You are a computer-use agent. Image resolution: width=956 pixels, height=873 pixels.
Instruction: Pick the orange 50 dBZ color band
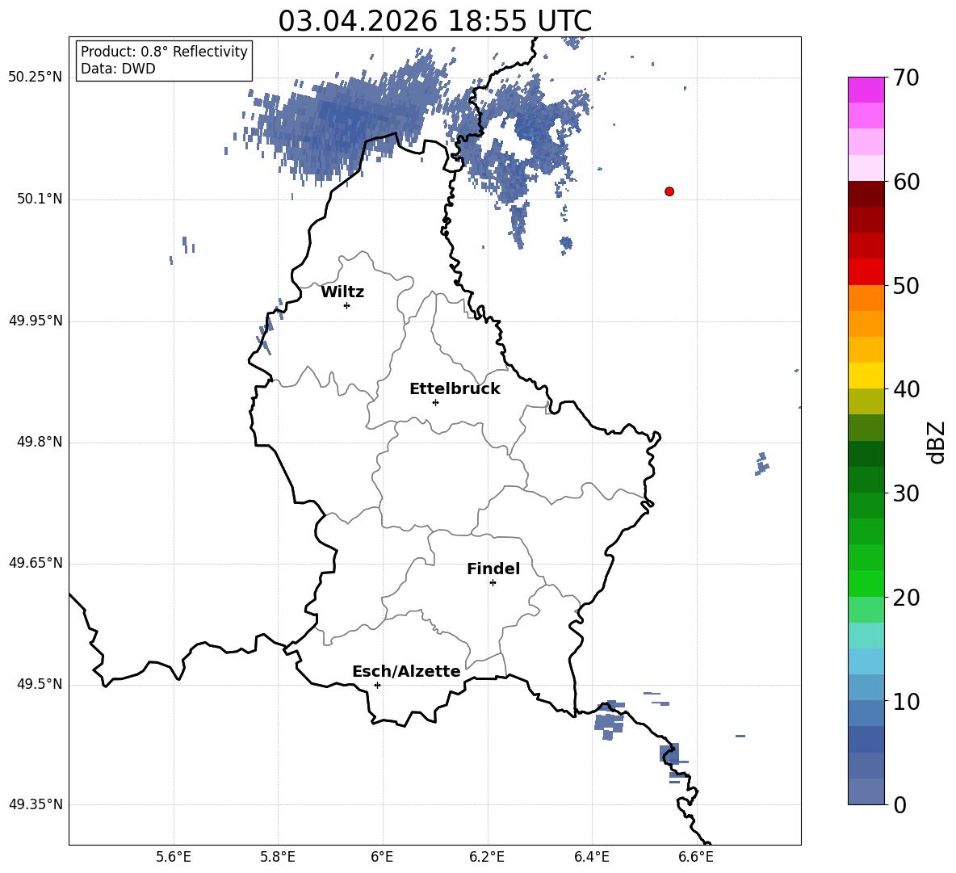point(866,298)
